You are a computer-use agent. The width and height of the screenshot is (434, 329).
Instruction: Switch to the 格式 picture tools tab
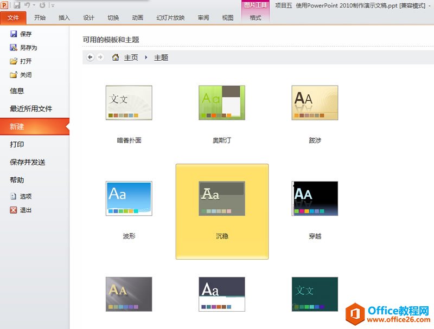254,17
